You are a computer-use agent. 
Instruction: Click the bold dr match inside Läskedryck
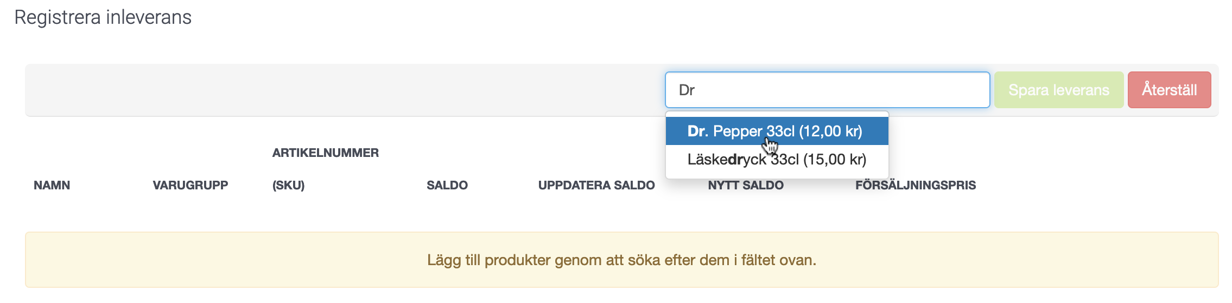[x=735, y=160]
